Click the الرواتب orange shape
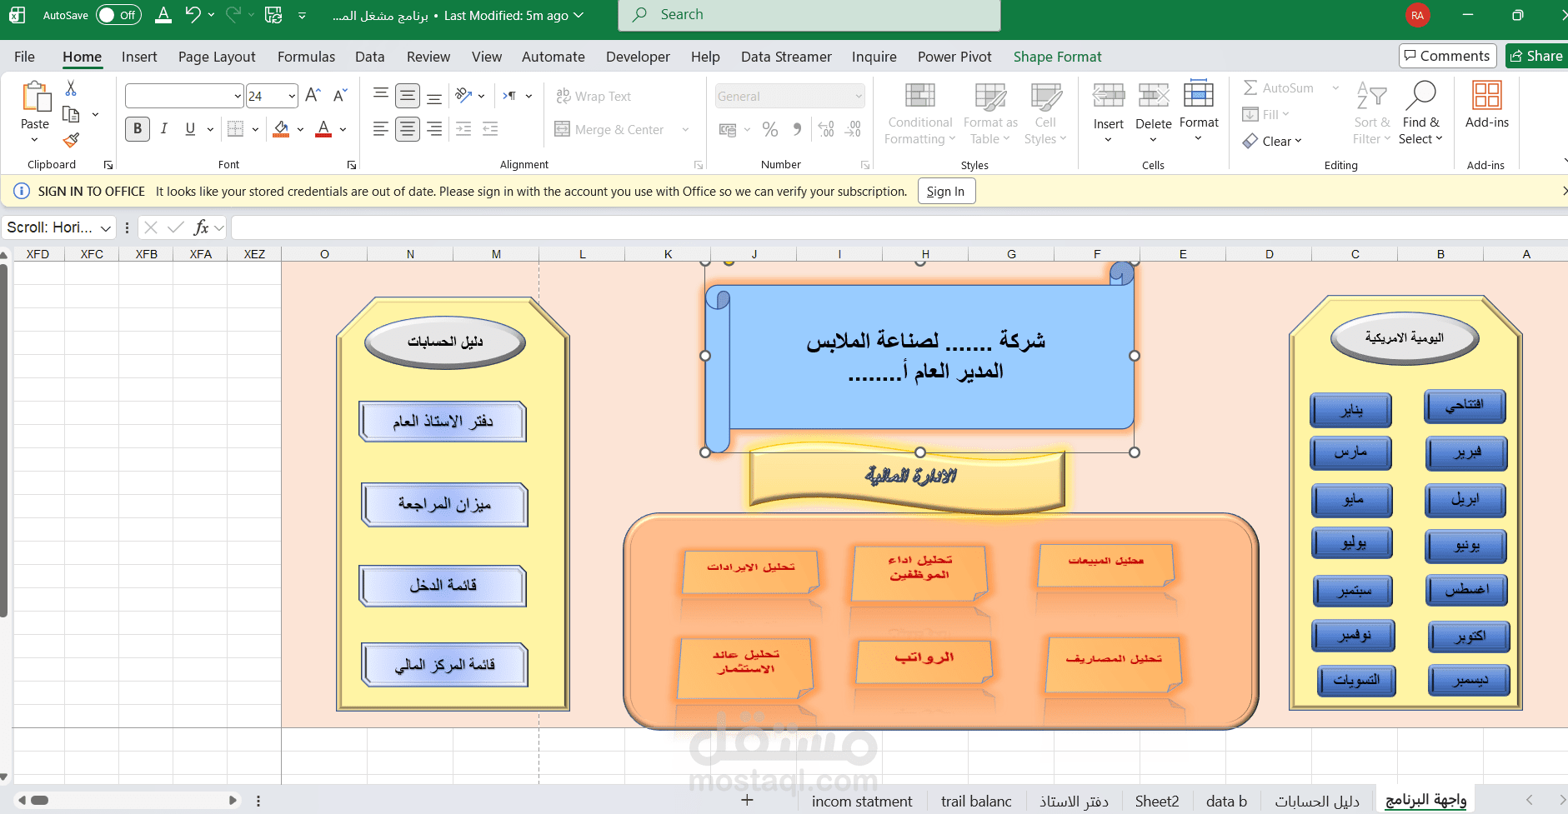 point(924,662)
